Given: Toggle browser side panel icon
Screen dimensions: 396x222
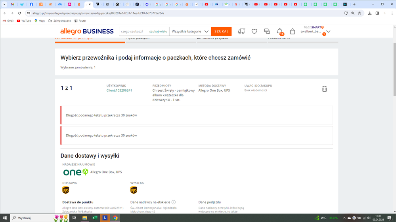Looking at the screenshot, I should (x=377, y=13).
